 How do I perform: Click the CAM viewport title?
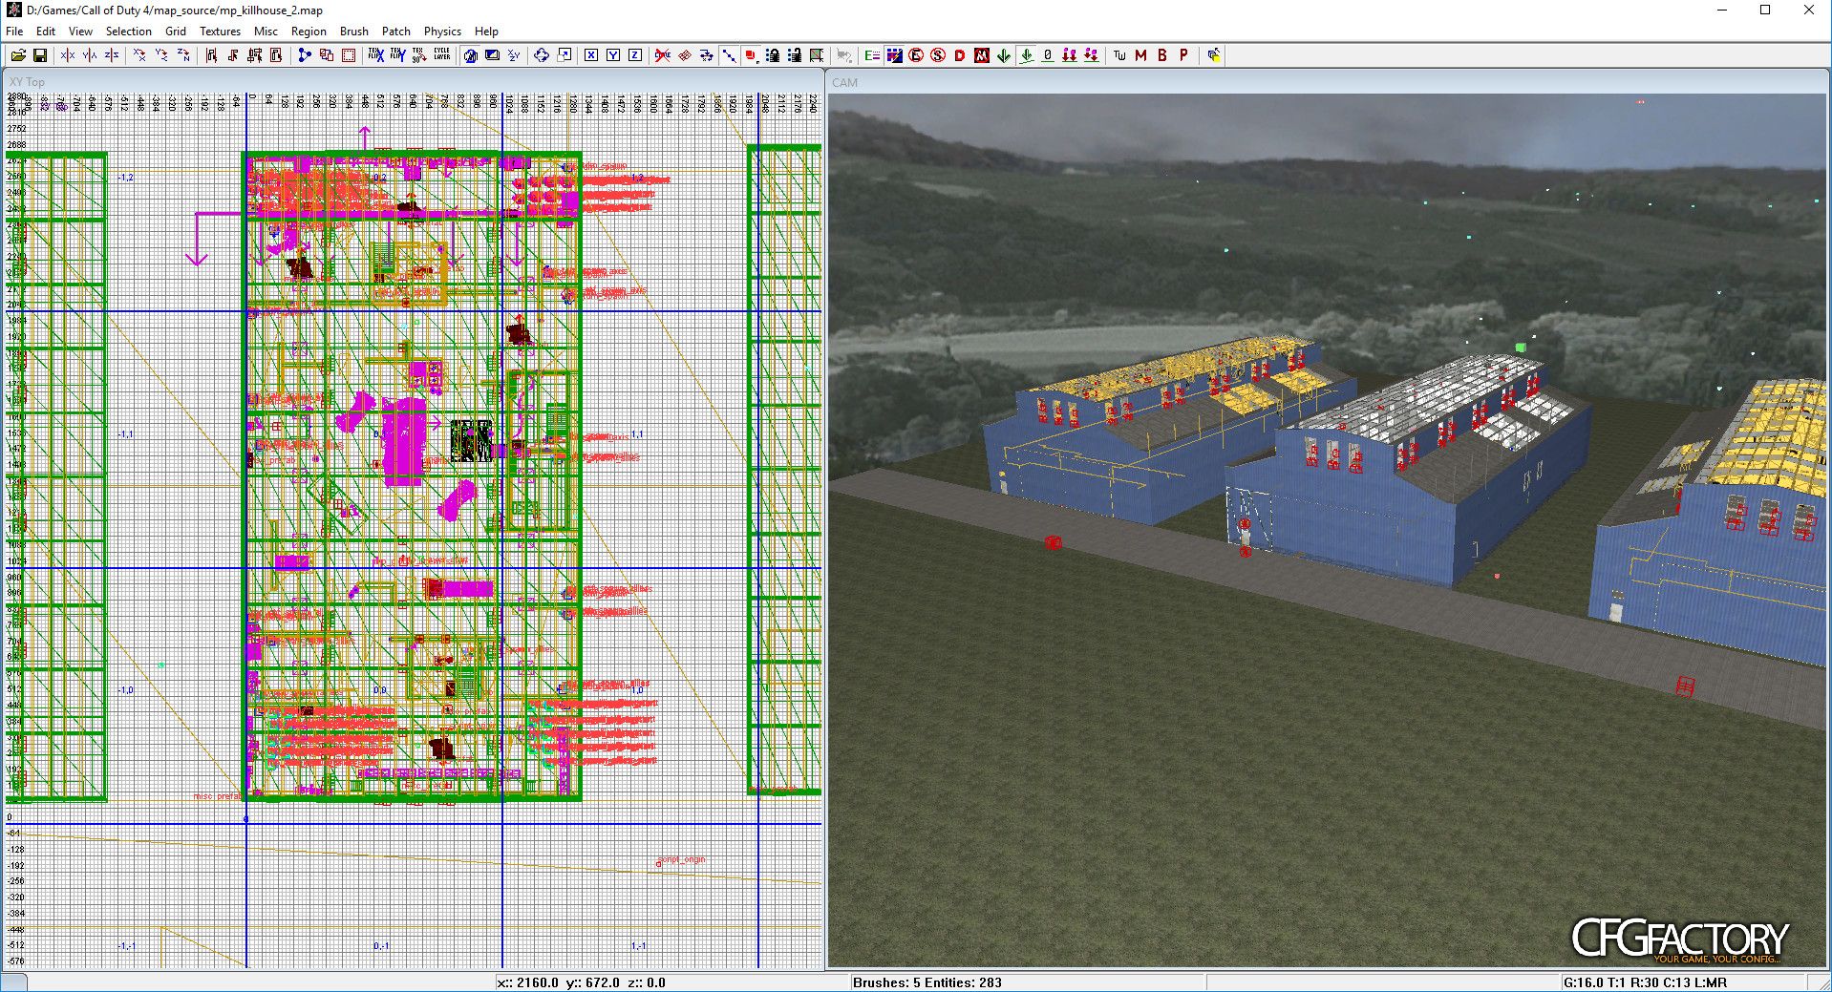(844, 82)
